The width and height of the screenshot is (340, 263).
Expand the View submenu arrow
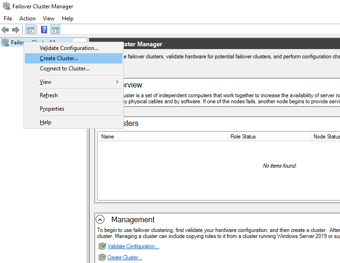(117, 82)
